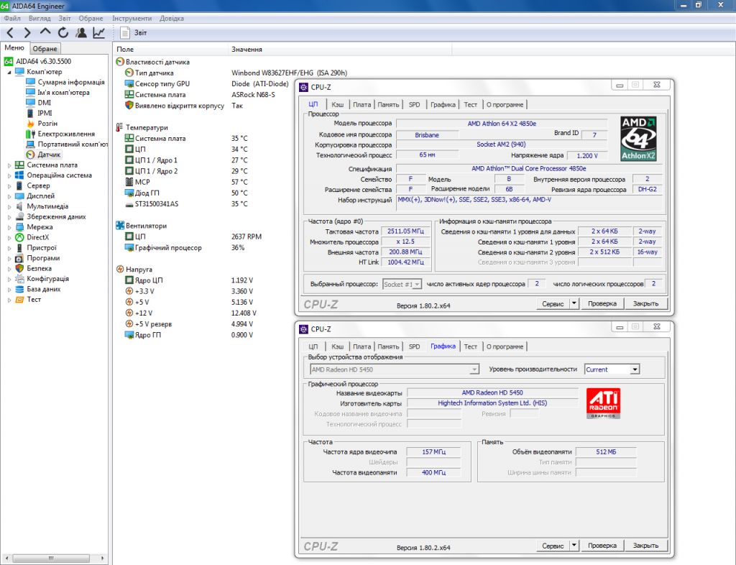Click Сервис in the bottom CPU-Z window
736x565 pixels.
coord(553,546)
